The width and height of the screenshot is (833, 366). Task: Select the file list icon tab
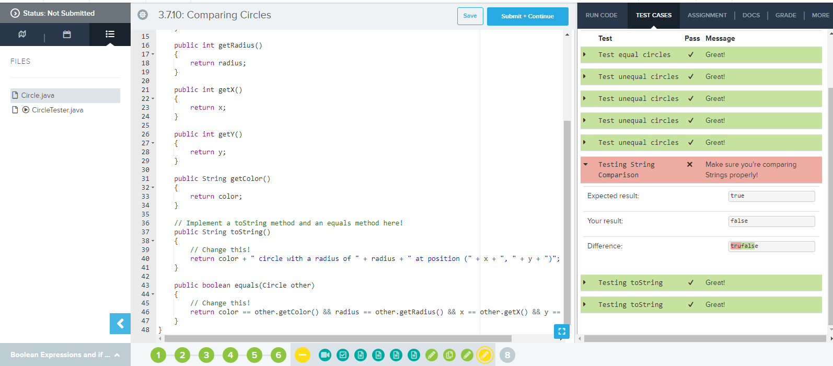coord(110,34)
